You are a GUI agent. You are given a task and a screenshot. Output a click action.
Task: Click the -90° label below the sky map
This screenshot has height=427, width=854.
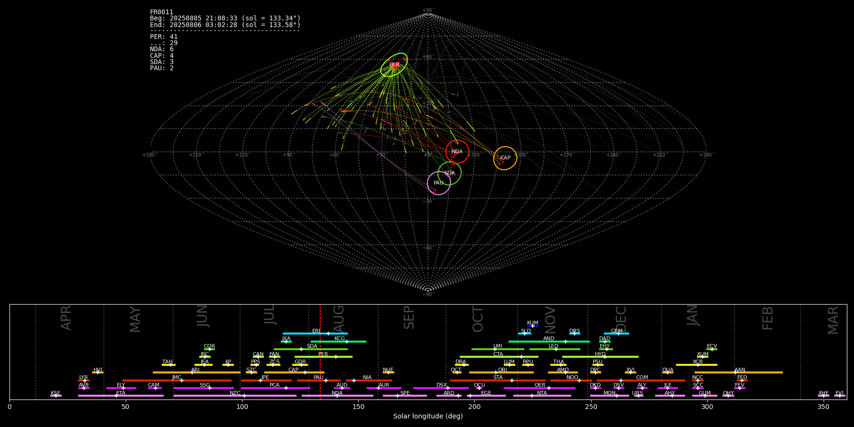pyautogui.click(x=428, y=294)
